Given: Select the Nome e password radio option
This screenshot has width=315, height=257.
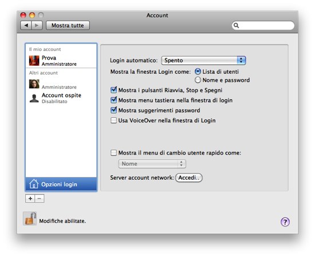Looking at the screenshot, I should 198,80.
